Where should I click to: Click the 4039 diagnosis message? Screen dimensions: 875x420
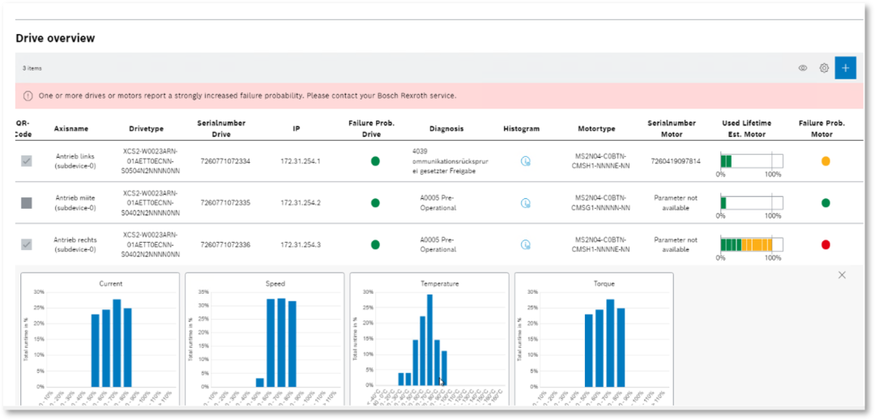click(x=451, y=161)
